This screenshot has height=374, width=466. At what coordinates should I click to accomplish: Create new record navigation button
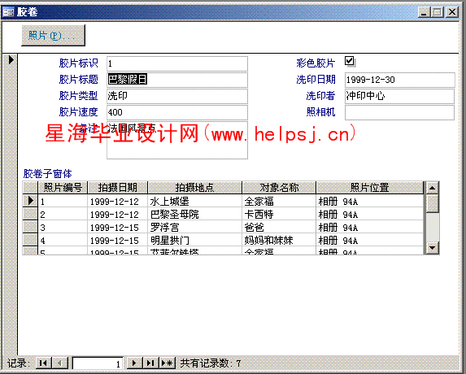(168, 363)
